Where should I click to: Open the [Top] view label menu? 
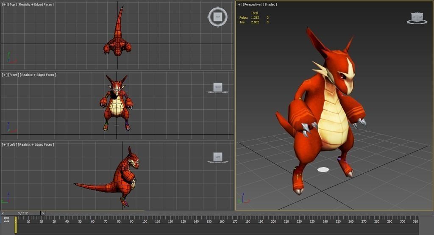tap(12, 4)
